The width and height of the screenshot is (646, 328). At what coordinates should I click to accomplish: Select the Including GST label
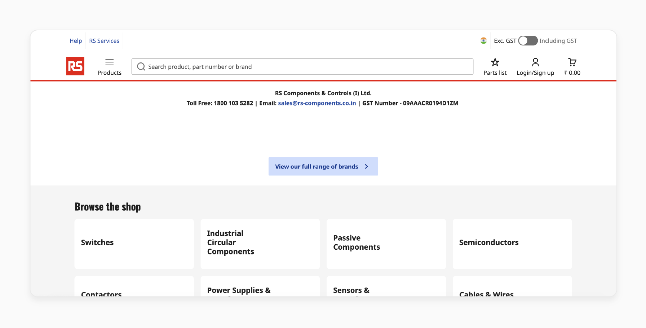(x=558, y=41)
